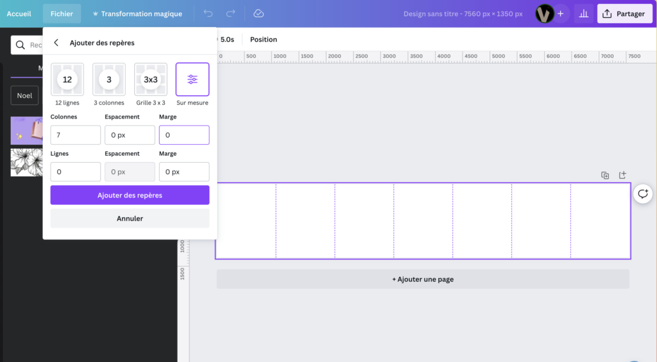This screenshot has height=362, width=657.
Task: Click the Partager share button
Action: click(624, 13)
